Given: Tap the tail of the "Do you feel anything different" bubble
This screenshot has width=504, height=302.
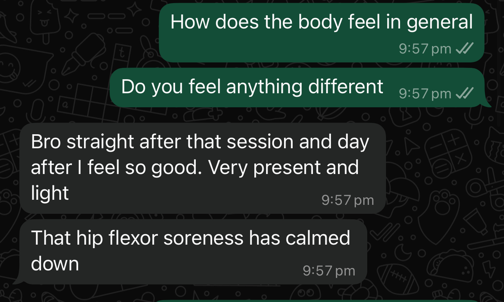Looking at the screenshot, I should click(x=486, y=103).
